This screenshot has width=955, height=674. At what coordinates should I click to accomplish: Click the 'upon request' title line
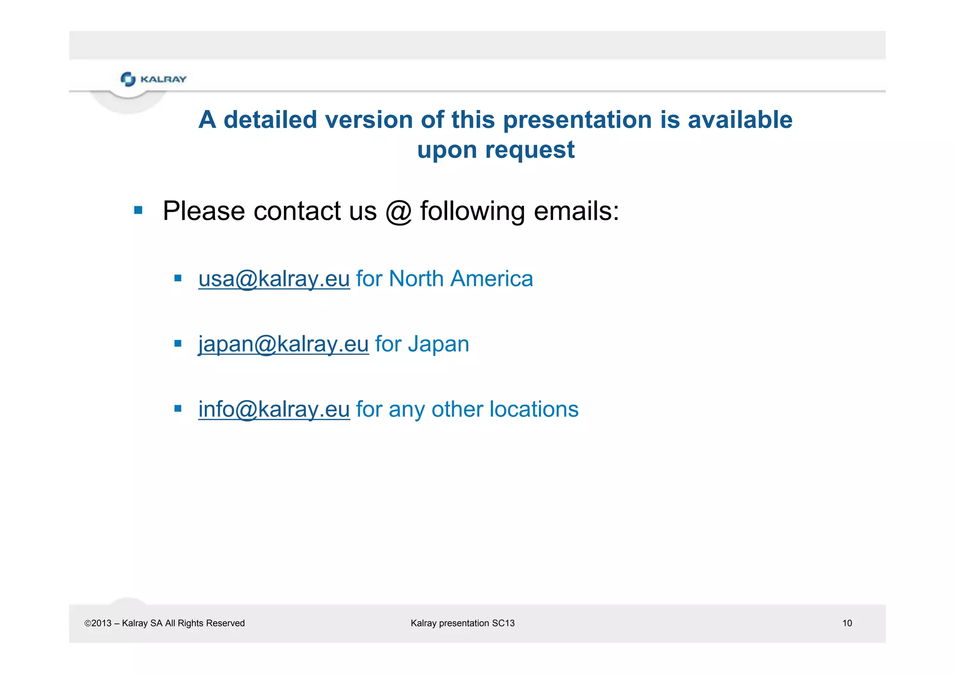point(496,150)
